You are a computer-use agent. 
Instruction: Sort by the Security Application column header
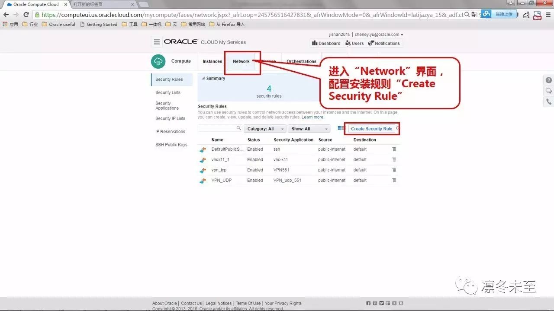[293, 140]
